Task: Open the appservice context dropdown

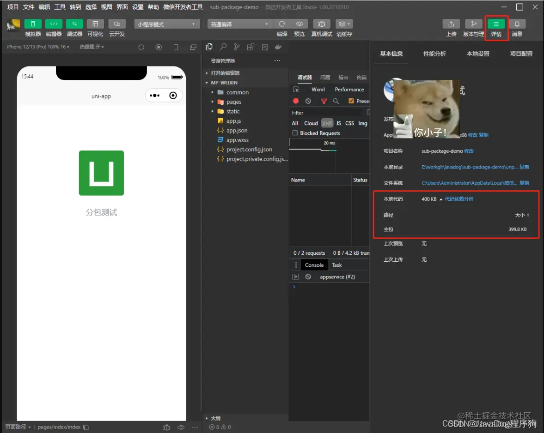Action: click(x=337, y=277)
